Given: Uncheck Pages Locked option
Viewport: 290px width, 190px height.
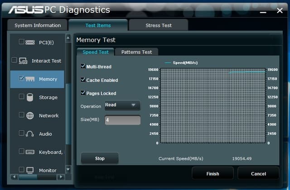Looking at the screenshot, I should [83, 92].
